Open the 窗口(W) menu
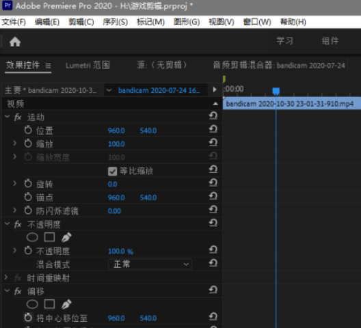 257,22
